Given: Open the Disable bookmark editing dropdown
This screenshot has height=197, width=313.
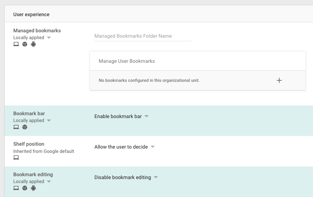Looking at the screenshot, I should pos(126,177).
